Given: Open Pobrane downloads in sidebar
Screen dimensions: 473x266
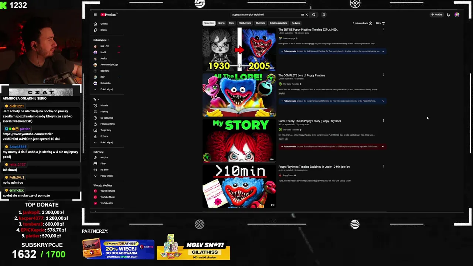Looking at the screenshot, I should point(102,136).
